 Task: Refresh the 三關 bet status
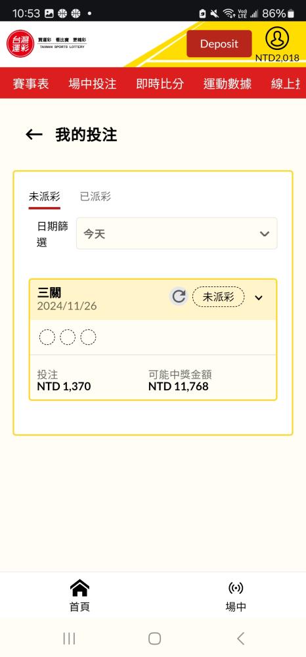[x=179, y=297]
